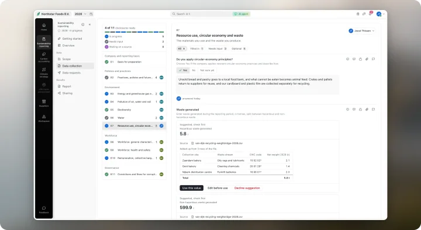Click the lock icon for Waste generated
The width and height of the screenshot is (421, 230).
point(360,109)
